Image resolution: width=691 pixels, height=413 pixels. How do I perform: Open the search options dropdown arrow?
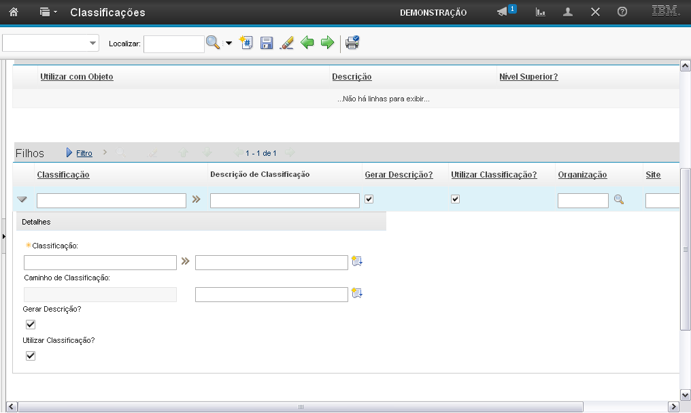pos(229,44)
